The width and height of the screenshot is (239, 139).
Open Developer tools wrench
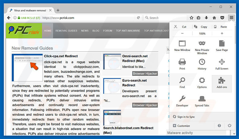pos(182,101)
